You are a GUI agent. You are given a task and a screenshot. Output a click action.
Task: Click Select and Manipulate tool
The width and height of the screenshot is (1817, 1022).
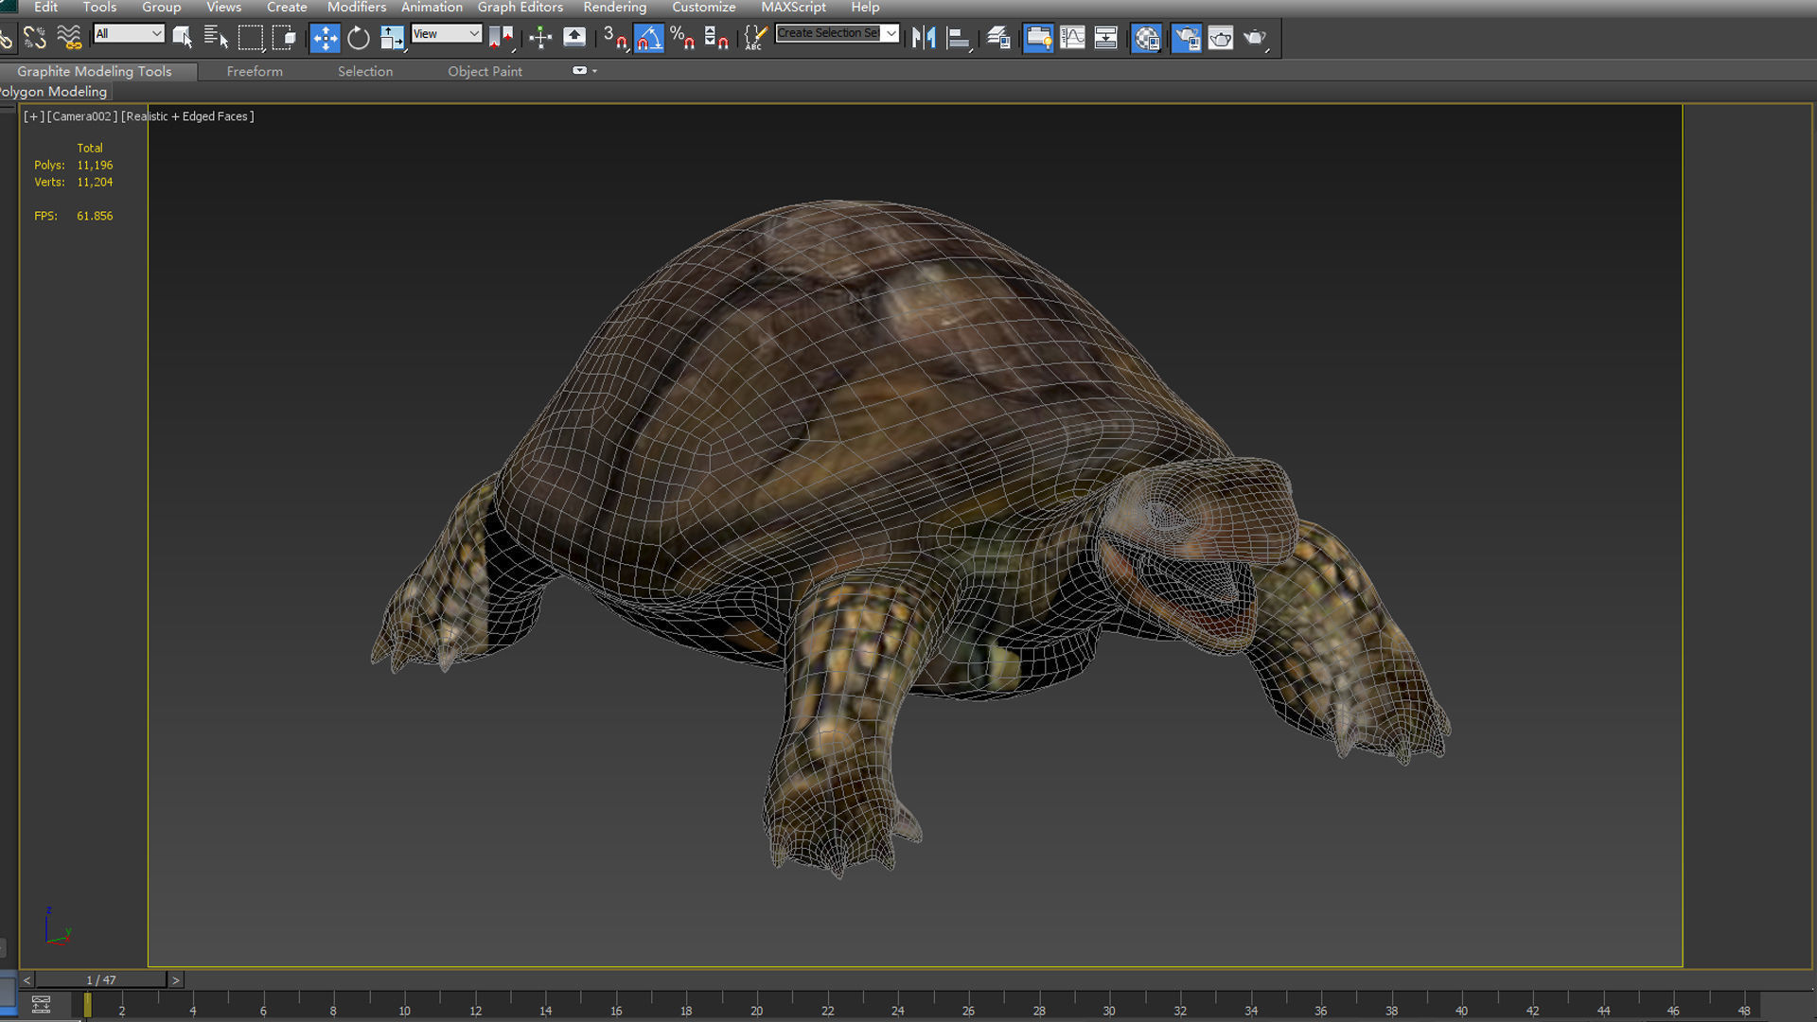pos(540,38)
